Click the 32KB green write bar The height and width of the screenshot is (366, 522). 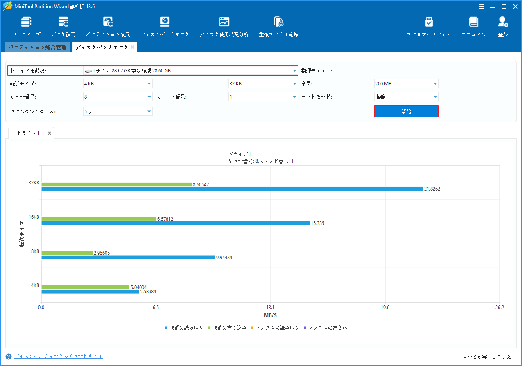tap(117, 184)
